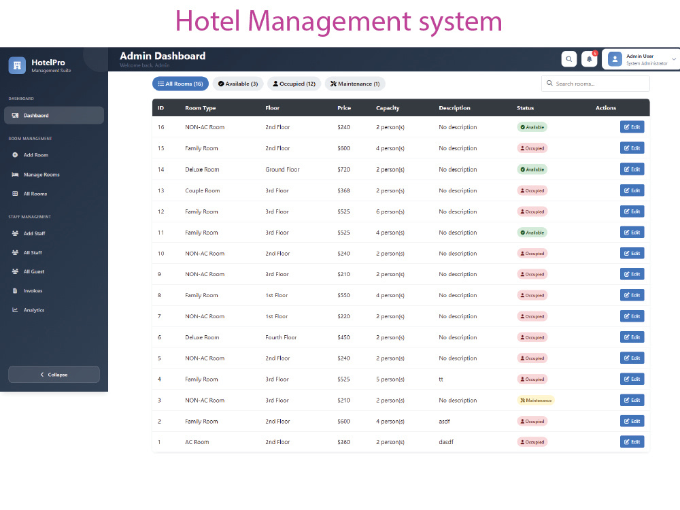Click the Price column header

point(344,108)
